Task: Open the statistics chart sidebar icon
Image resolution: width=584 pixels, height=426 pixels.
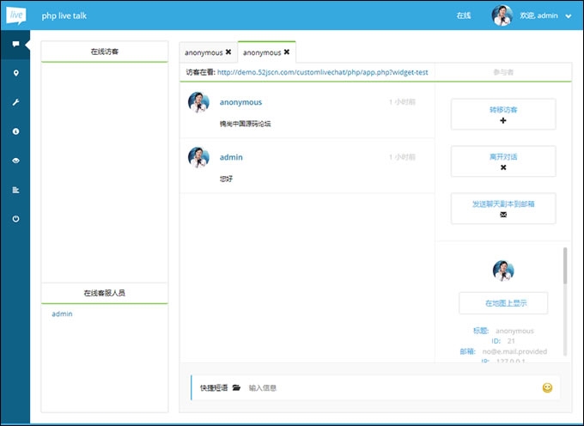Action: [15, 190]
